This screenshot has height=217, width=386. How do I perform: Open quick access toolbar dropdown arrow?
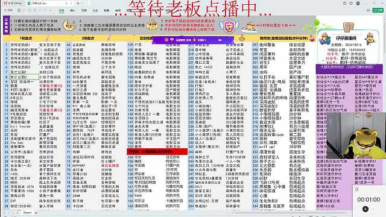pos(51,11)
